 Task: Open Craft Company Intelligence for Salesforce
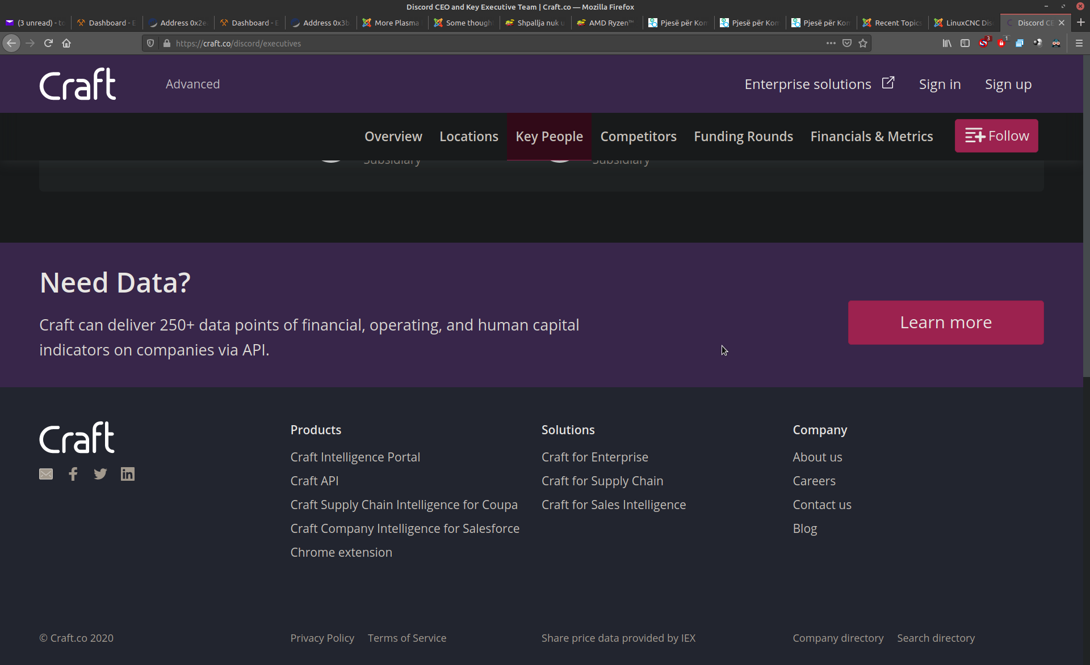(x=405, y=528)
